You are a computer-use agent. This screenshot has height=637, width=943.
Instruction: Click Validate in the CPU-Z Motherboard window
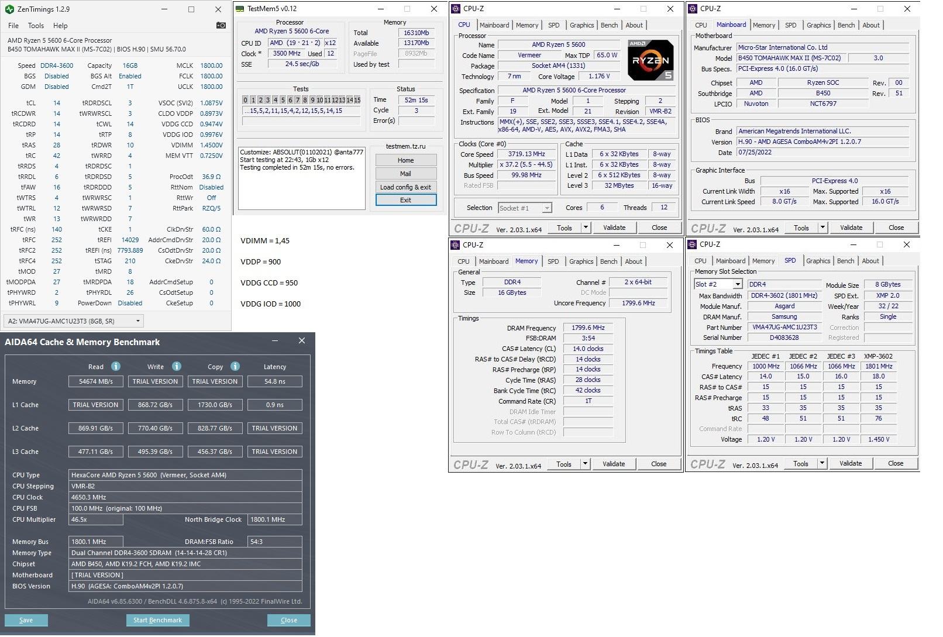[x=851, y=228]
